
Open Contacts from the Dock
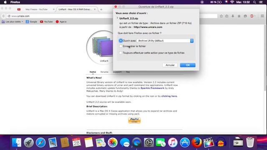(65, 142)
